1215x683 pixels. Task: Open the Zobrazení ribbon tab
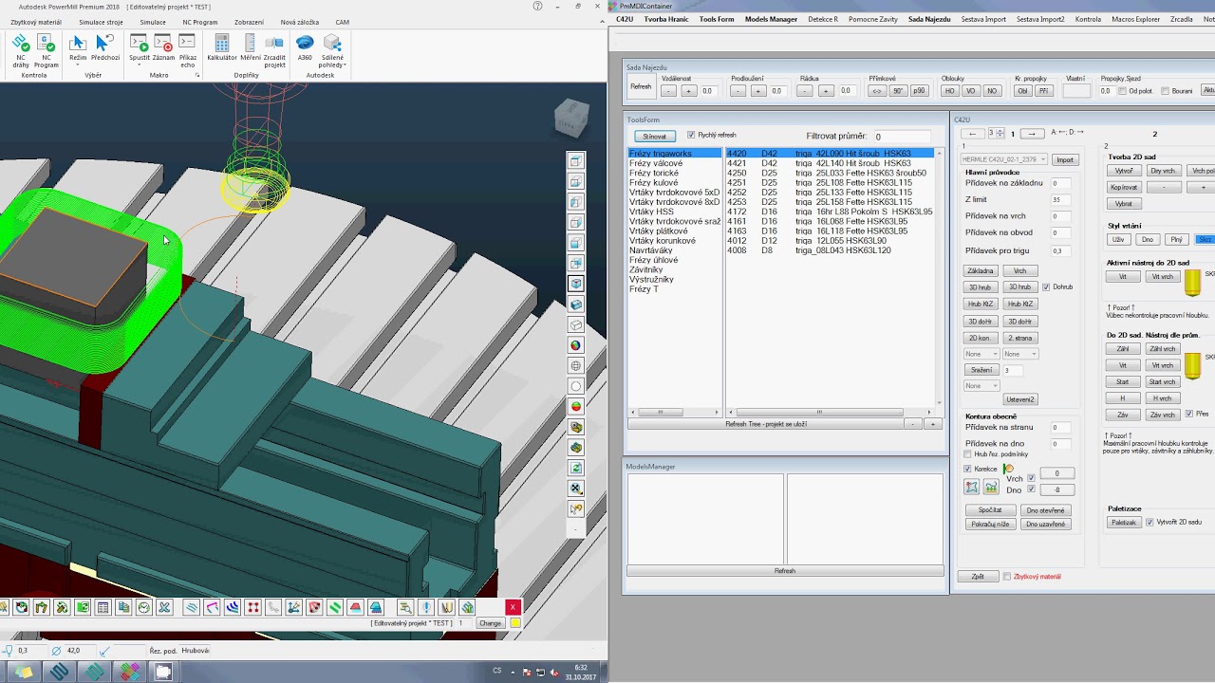249,22
